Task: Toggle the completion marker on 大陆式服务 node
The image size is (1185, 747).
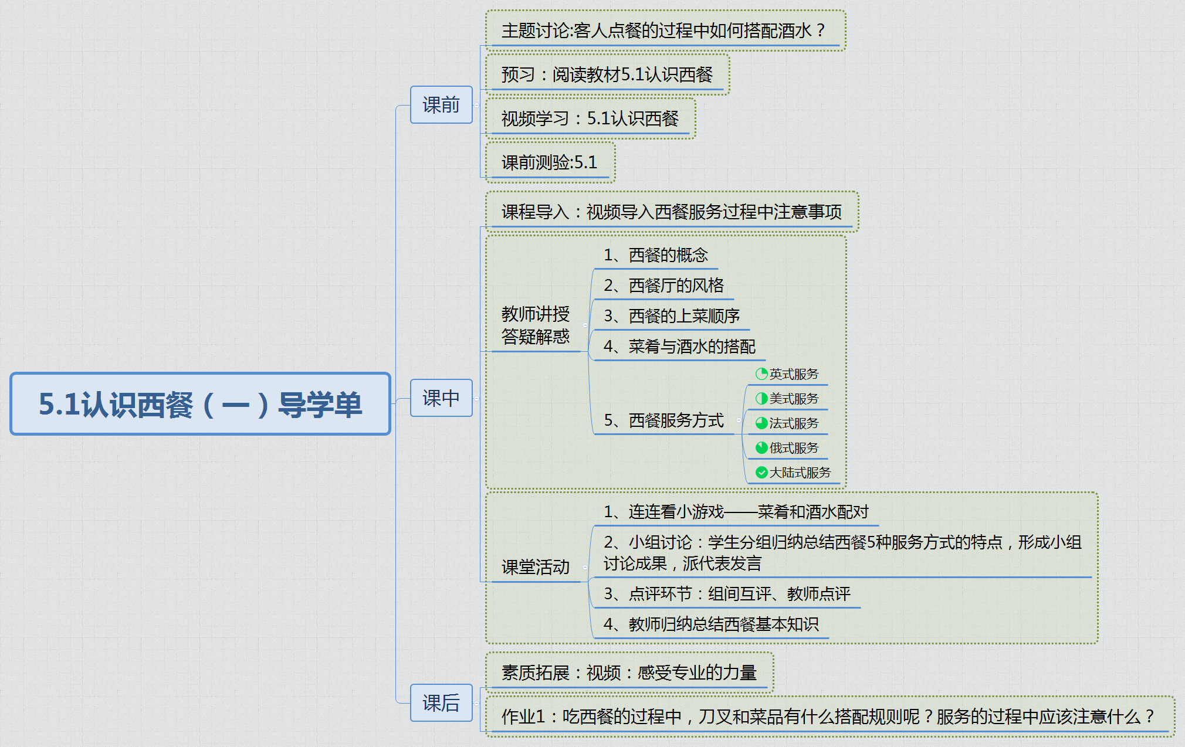Action: click(761, 472)
